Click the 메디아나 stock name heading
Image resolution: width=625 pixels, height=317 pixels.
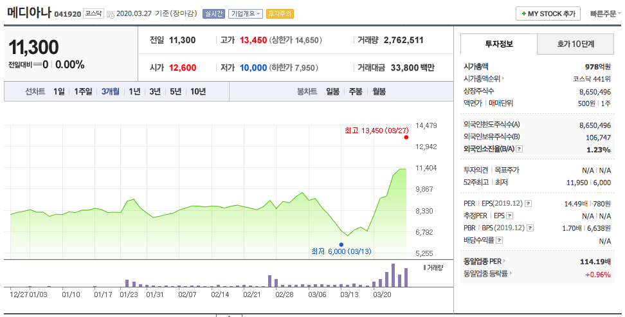30,13
